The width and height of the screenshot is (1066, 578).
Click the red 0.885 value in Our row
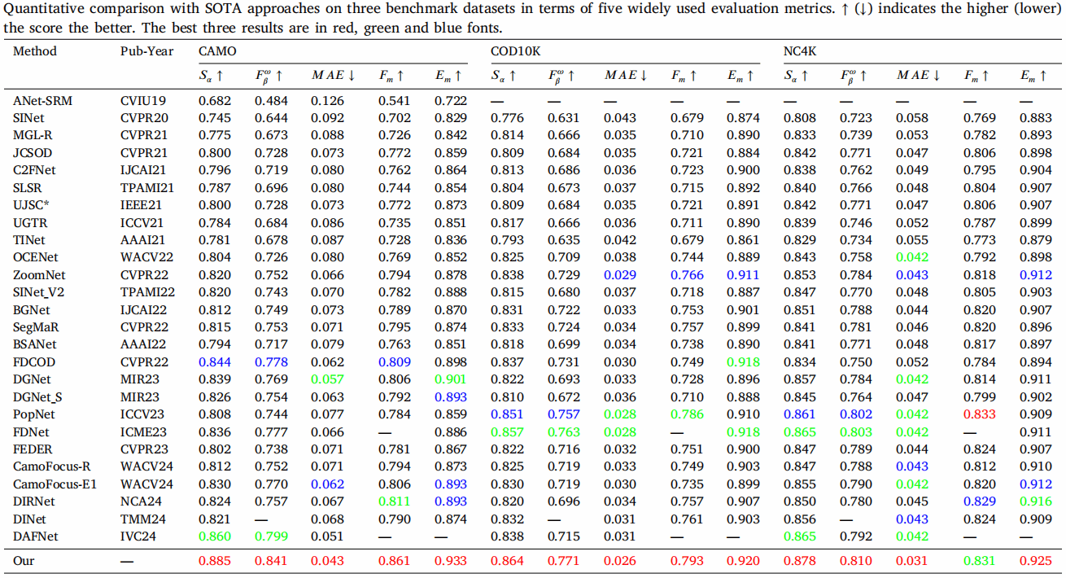click(216, 561)
